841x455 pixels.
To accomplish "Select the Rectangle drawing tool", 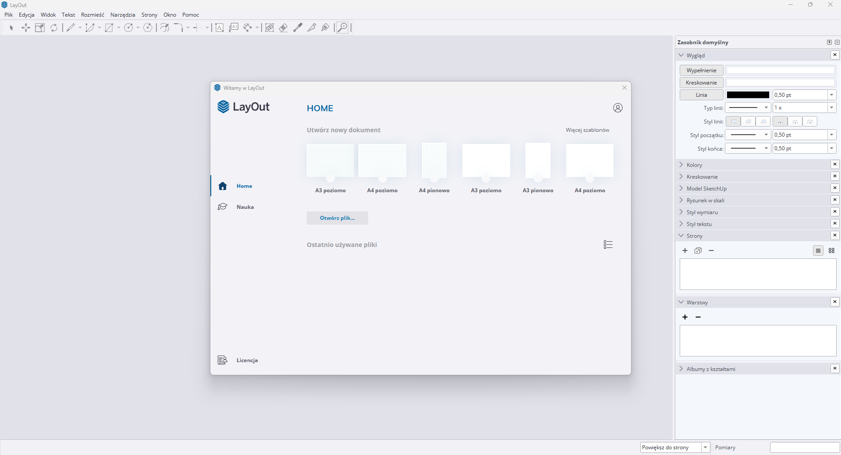I will pos(109,28).
